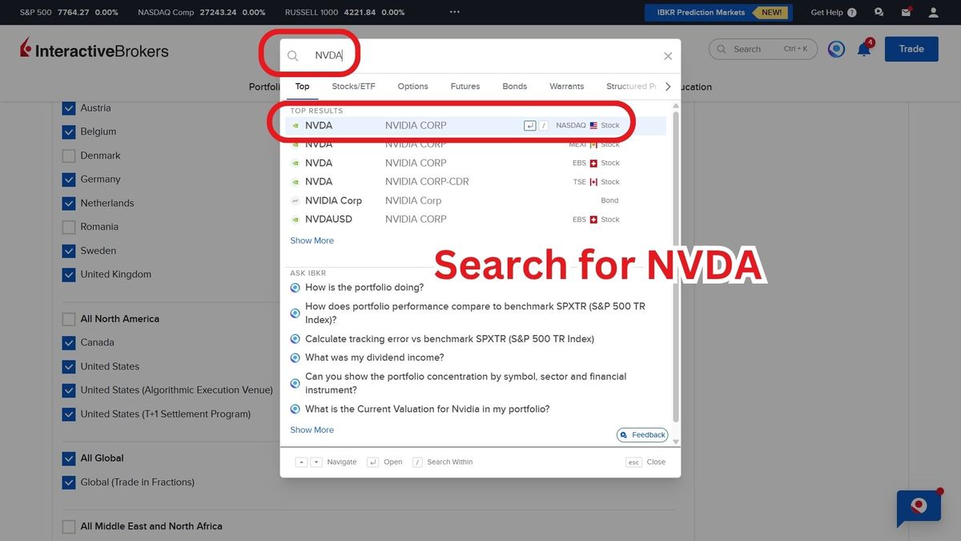Toggle the United Kingdom checkbox
961x541 pixels.
69,275
